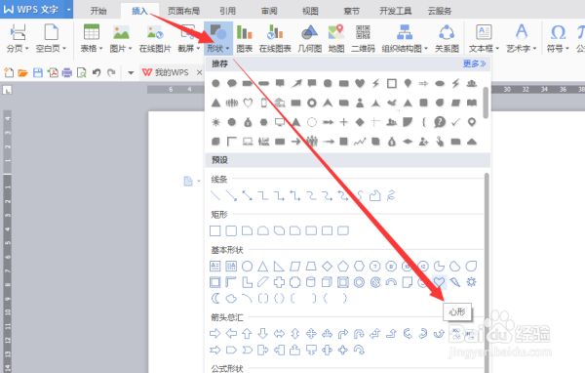The height and width of the screenshot is (373, 585).
Task: Select the diamond shape in 基本形状
Action: pos(328,267)
